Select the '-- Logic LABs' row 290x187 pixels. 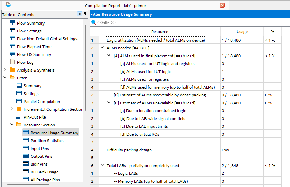125,173
